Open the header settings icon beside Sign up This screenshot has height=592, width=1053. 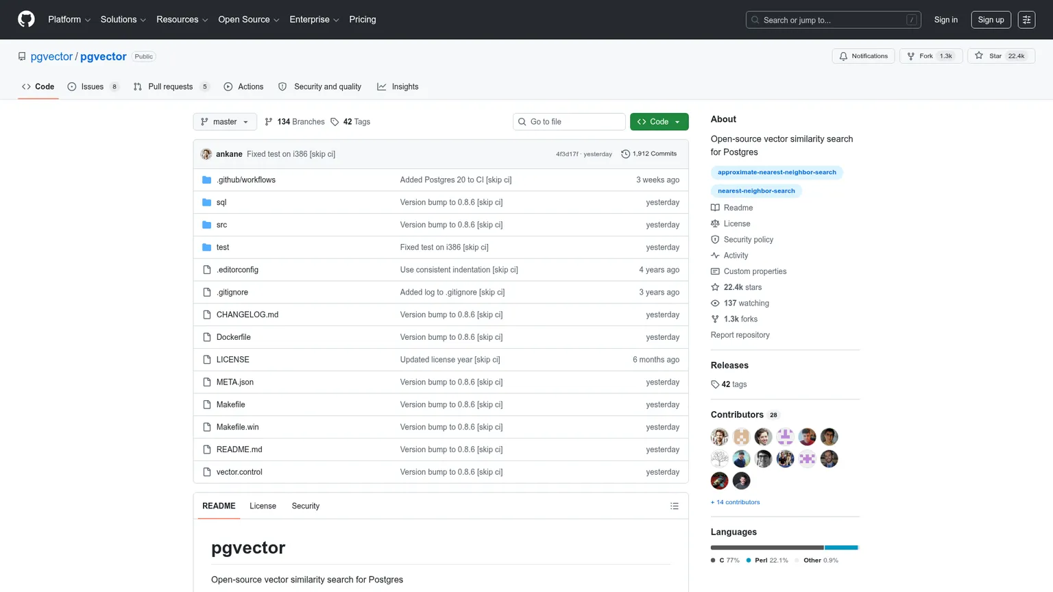click(1026, 20)
